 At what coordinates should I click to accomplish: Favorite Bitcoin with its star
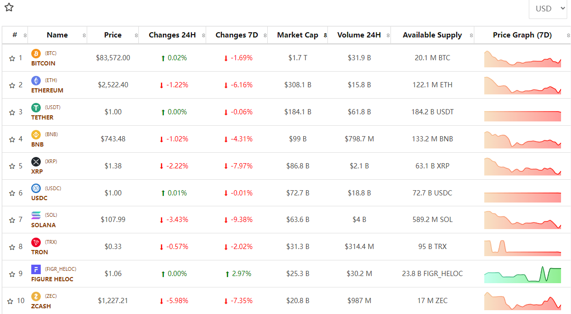point(12,58)
